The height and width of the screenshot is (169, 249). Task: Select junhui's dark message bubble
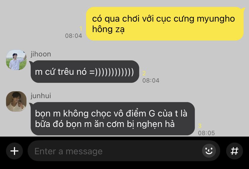point(112,119)
